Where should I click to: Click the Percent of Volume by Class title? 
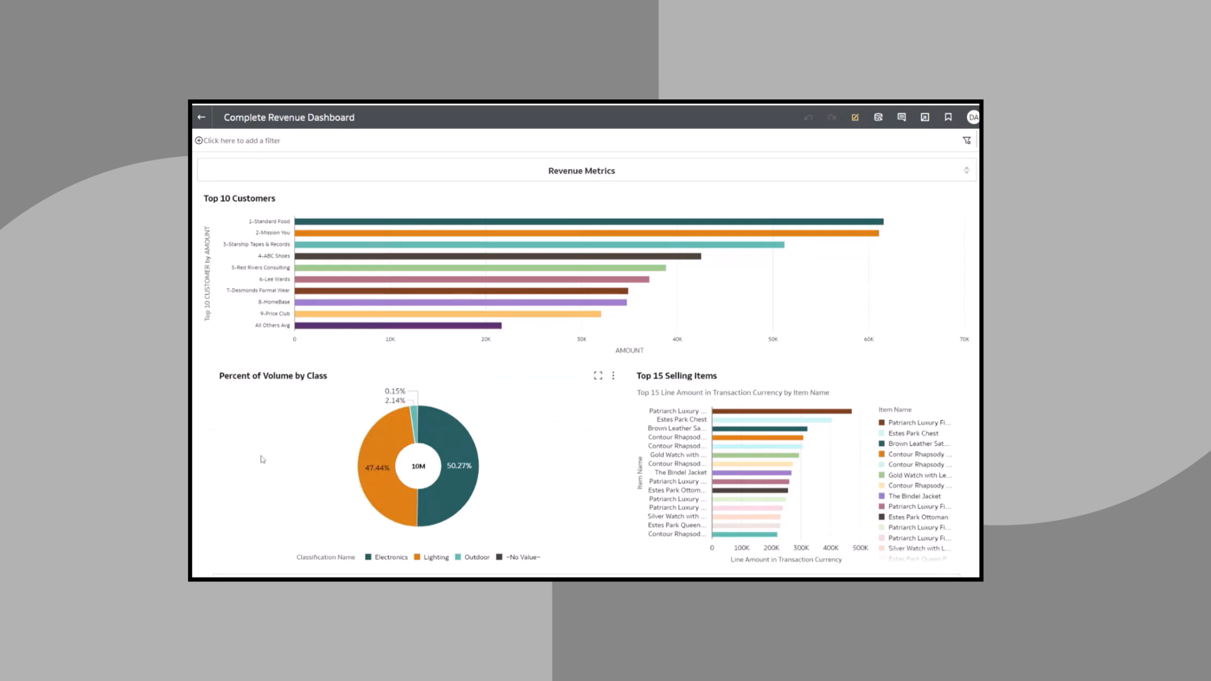pyautogui.click(x=273, y=376)
